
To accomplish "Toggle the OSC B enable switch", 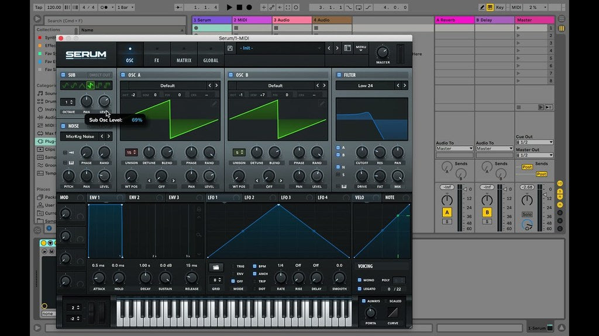I will (x=230, y=75).
